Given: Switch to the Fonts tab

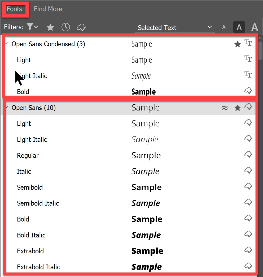Looking at the screenshot, I should tap(14, 9).
